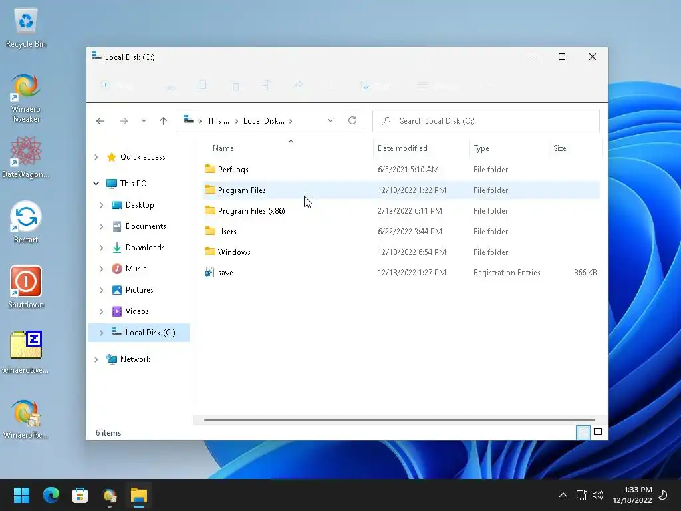Select the WinaeroTw... installer icon on desktop
681x511 pixels.
click(x=26, y=419)
